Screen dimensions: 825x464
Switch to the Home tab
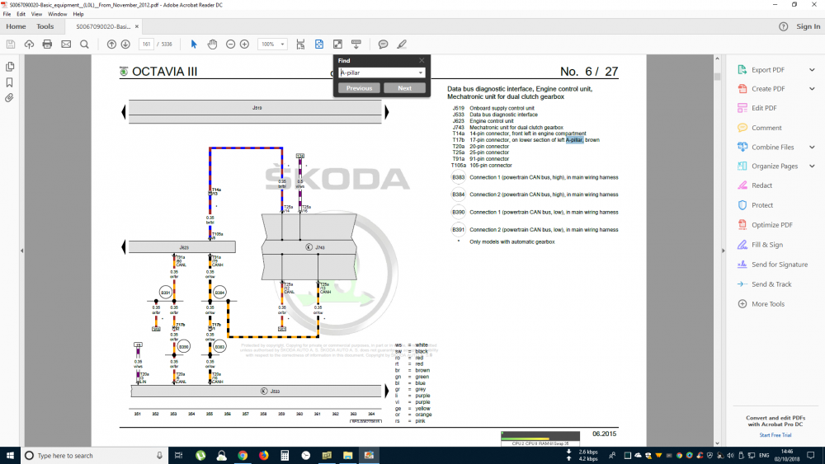[x=16, y=26]
